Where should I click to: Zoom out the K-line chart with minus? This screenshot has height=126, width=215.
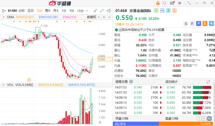point(110,17)
